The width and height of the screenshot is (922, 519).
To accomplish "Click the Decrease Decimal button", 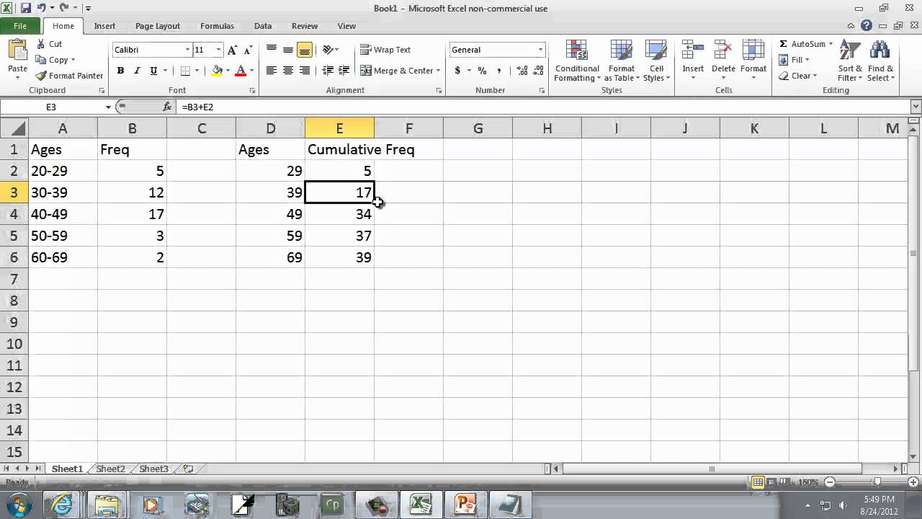I will click(x=537, y=71).
